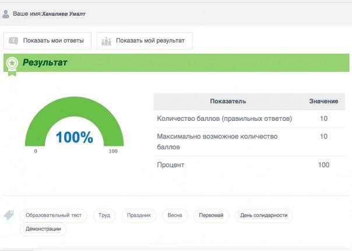Click the user profile icon

(6, 13)
